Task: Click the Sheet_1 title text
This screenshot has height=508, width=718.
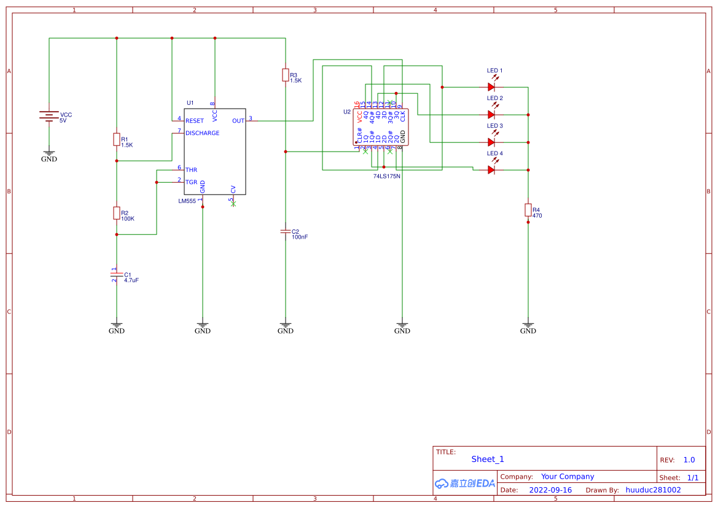Action: coord(488,459)
